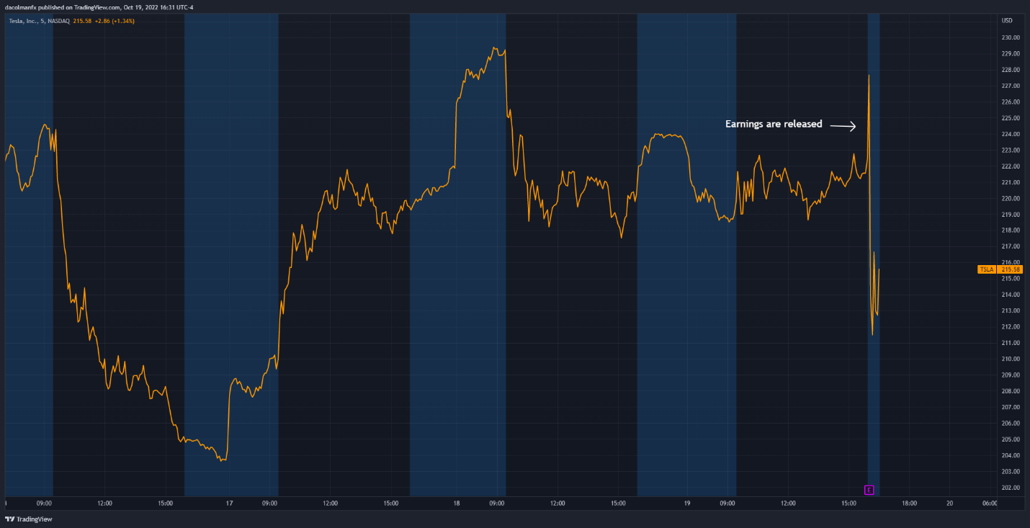The width and height of the screenshot is (1030, 528).
Task: Click the '18:00' time axis label
Action: tap(909, 504)
